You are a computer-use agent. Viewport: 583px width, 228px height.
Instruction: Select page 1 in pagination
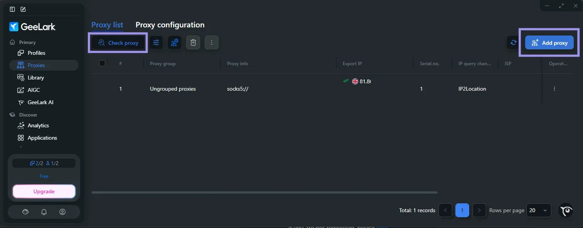coord(462,210)
